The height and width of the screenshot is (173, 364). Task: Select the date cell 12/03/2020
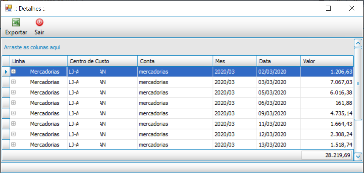point(279,134)
